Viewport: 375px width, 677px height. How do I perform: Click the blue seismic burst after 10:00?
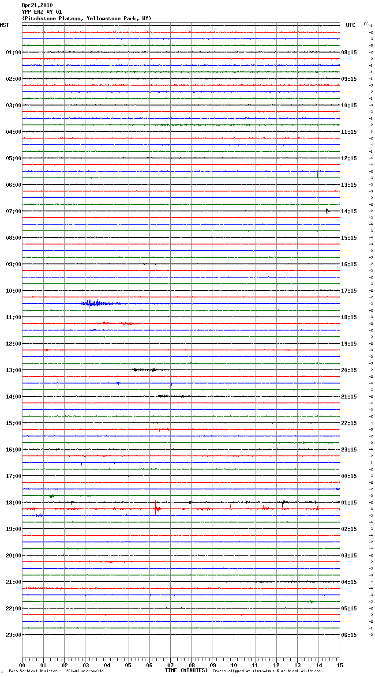point(95,303)
